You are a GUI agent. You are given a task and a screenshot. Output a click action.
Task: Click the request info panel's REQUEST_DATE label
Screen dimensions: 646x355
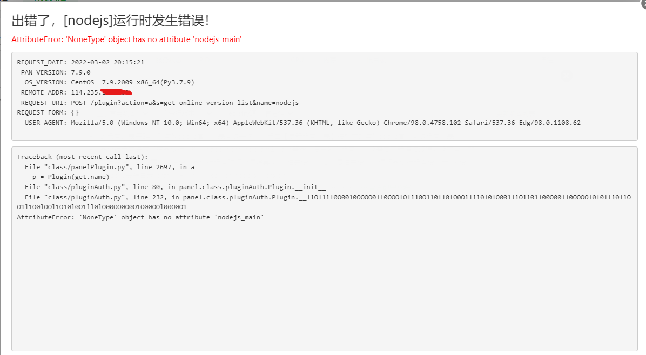click(42, 62)
